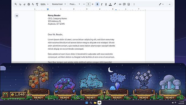
Task: Undo the last action
Action: tap(20, 4)
